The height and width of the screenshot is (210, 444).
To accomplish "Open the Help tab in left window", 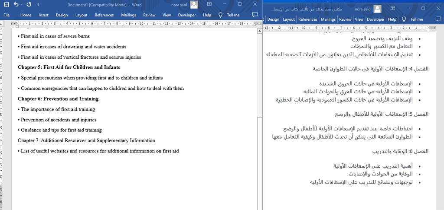I will (x=207, y=15).
